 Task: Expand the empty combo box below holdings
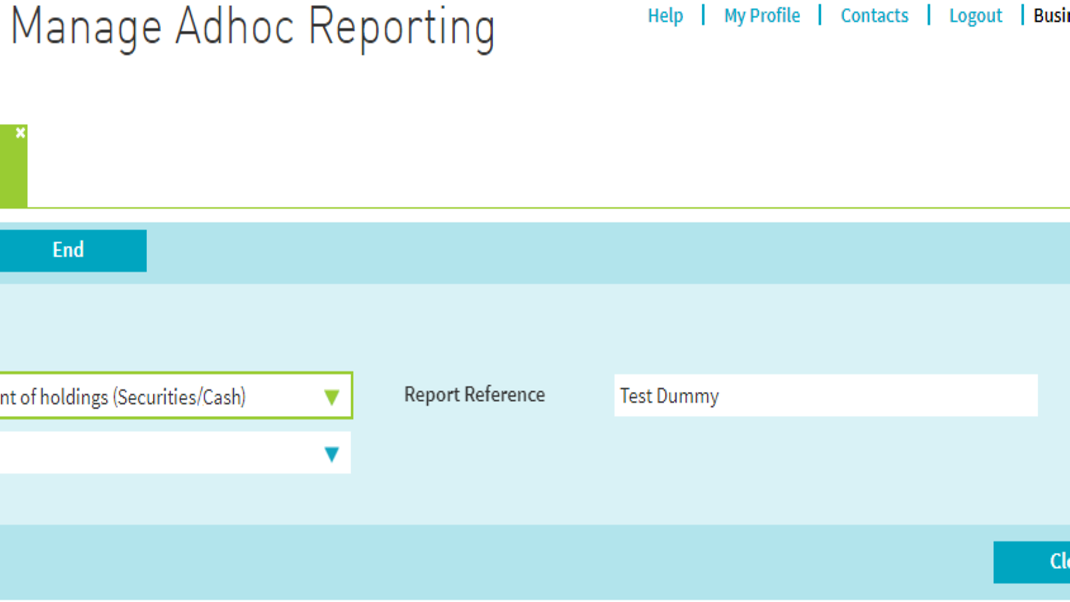pos(156,453)
